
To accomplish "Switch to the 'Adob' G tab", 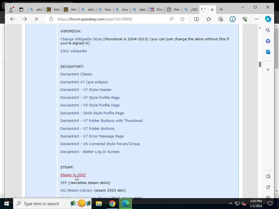I will [53, 10].
